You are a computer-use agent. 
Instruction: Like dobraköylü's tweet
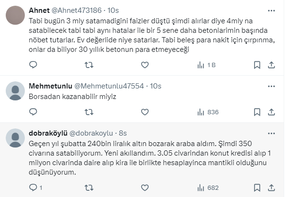pyautogui.click(x=145, y=187)
